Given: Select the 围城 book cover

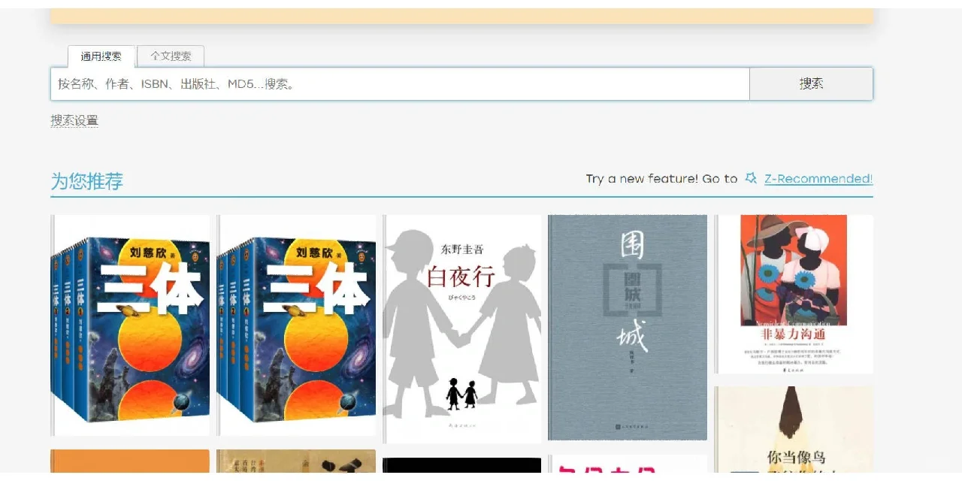Looking at the screenshot, I should tap(628, 328).
